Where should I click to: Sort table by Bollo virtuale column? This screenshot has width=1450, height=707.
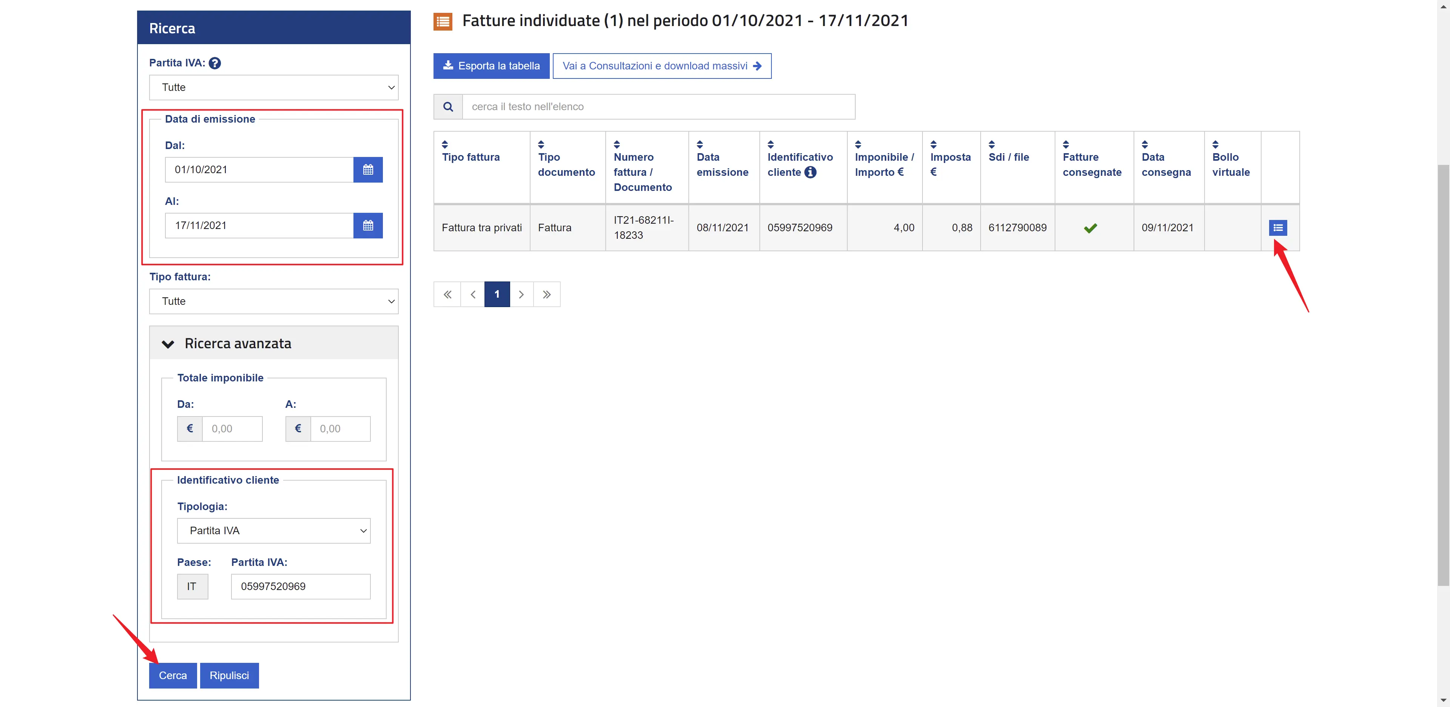(x=1215, y=144)
